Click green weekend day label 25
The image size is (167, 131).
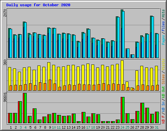pyautogui.click(x=127, y=127)
